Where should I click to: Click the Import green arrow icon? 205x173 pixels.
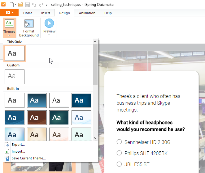click(x=7, y=151)
